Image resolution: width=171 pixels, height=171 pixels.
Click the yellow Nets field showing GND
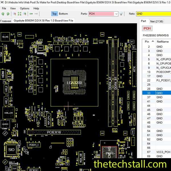[153, 14]
